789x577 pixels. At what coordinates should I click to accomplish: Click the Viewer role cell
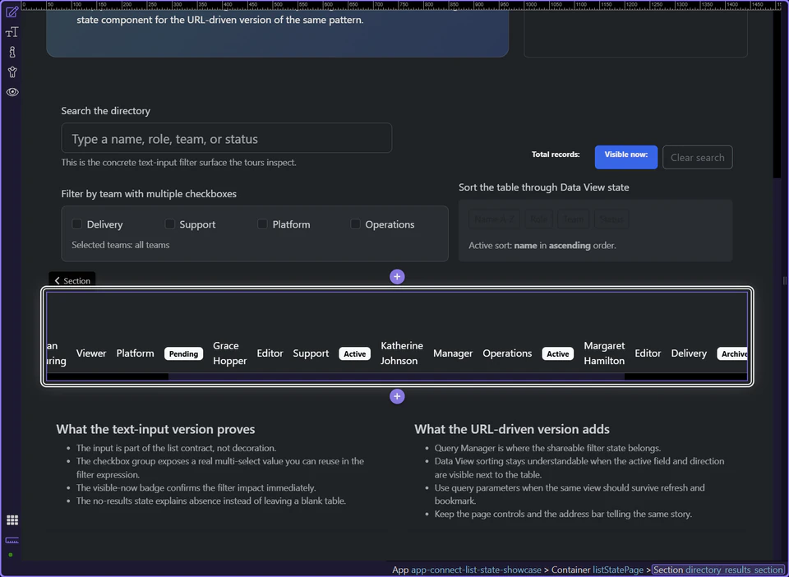pyautogui.click(x=91, y=353)
